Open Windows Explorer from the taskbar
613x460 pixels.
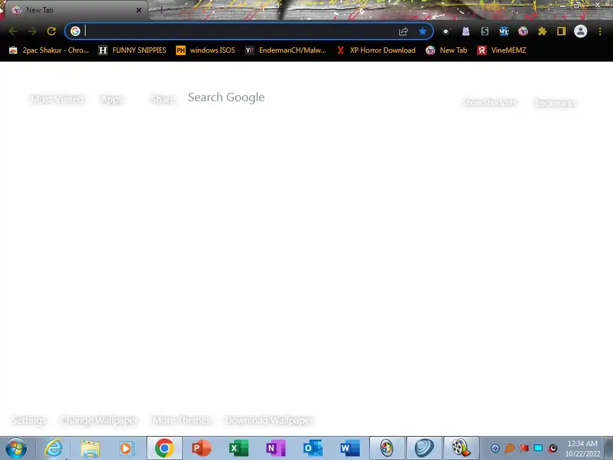(x=90, y=448)
